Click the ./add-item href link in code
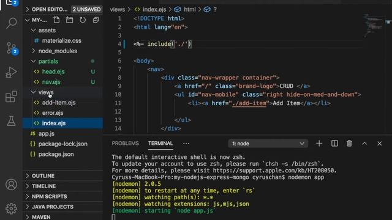Viewport: 392px width, 220px height. point(249,103)
